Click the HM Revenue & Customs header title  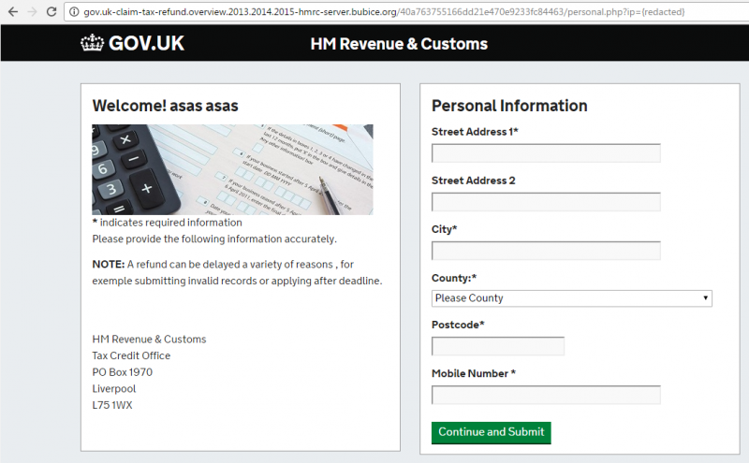pyautogui.click(x=399, y=44)
